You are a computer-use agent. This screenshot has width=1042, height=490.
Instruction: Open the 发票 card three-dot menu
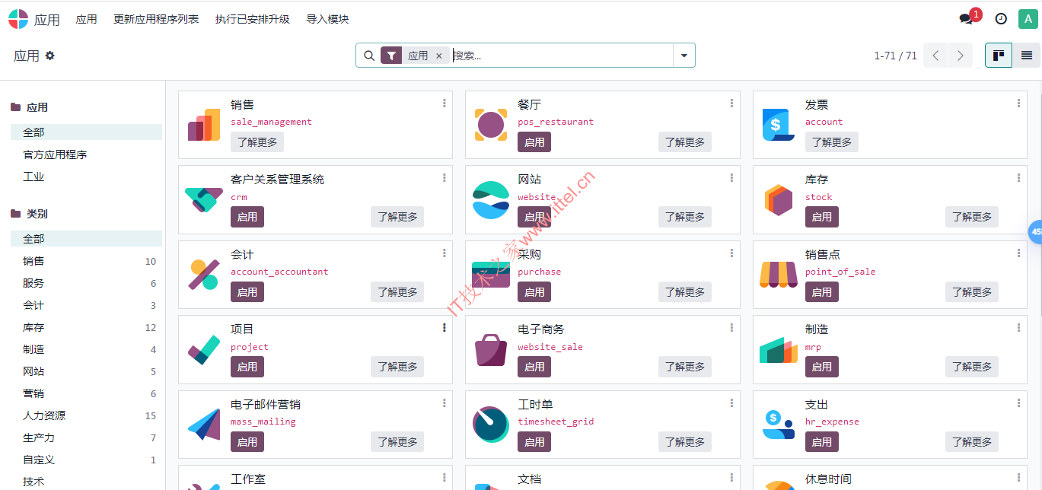pyautogui.click(x=1018, y=103)
